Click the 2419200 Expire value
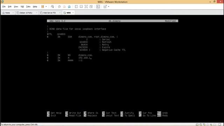The width and height of the screenshot is (224, 126). pos(83,47)
